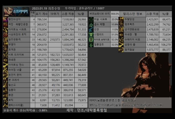
Task: Select the TP추가 column header
Action: coord(55,14)
